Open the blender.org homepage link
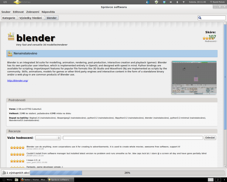The height and width of the screenshot is (182, 227). pyautogui.click(x=18, y=81)
